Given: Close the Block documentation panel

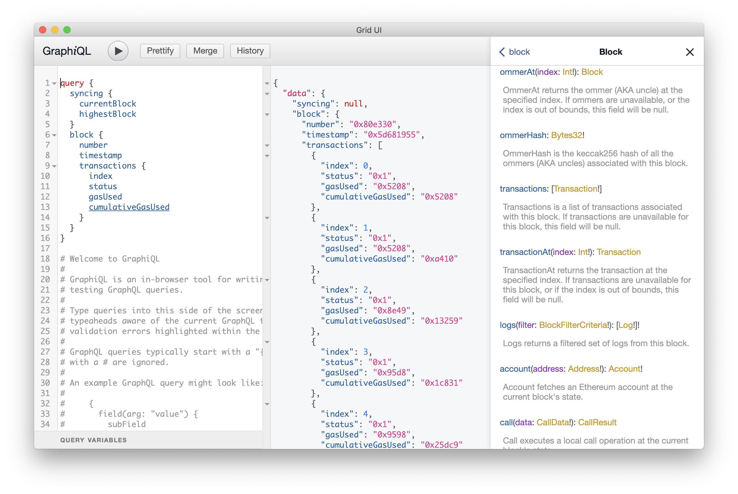Looking at the screenshot, I should pos(690,52).
